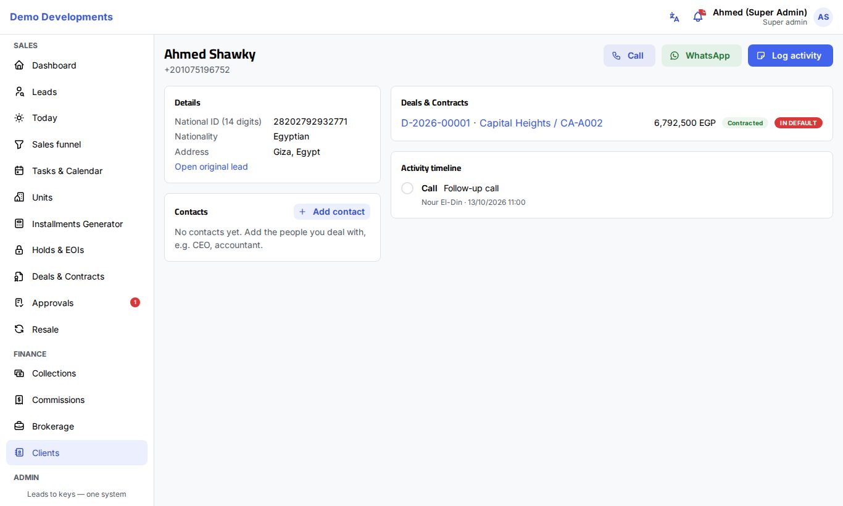Click the Tasks & Calendar icon
The height and width of the screenshot is (506, 843).
19,171
